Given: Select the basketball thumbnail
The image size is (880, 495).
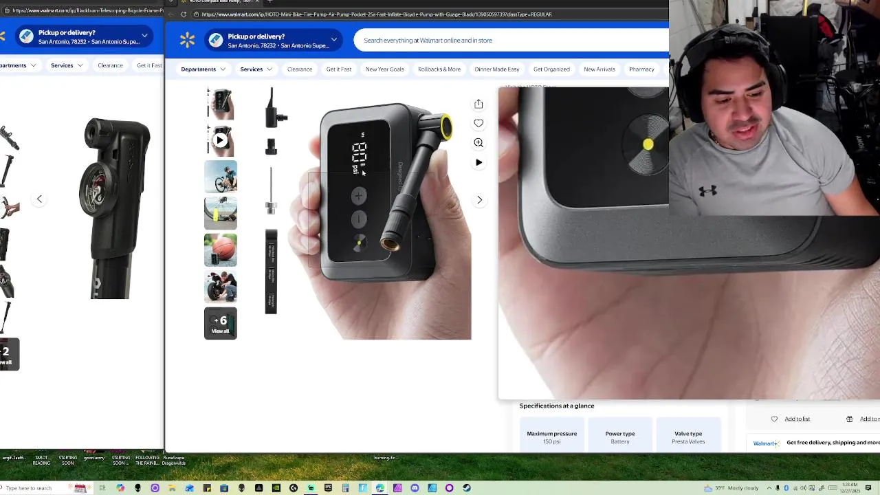Looking at the screenshot, I should [x=221, y=250].
